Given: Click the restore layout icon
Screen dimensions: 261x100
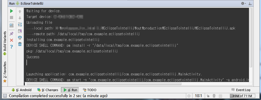Looking at the screenshot, I should [12, 26].
